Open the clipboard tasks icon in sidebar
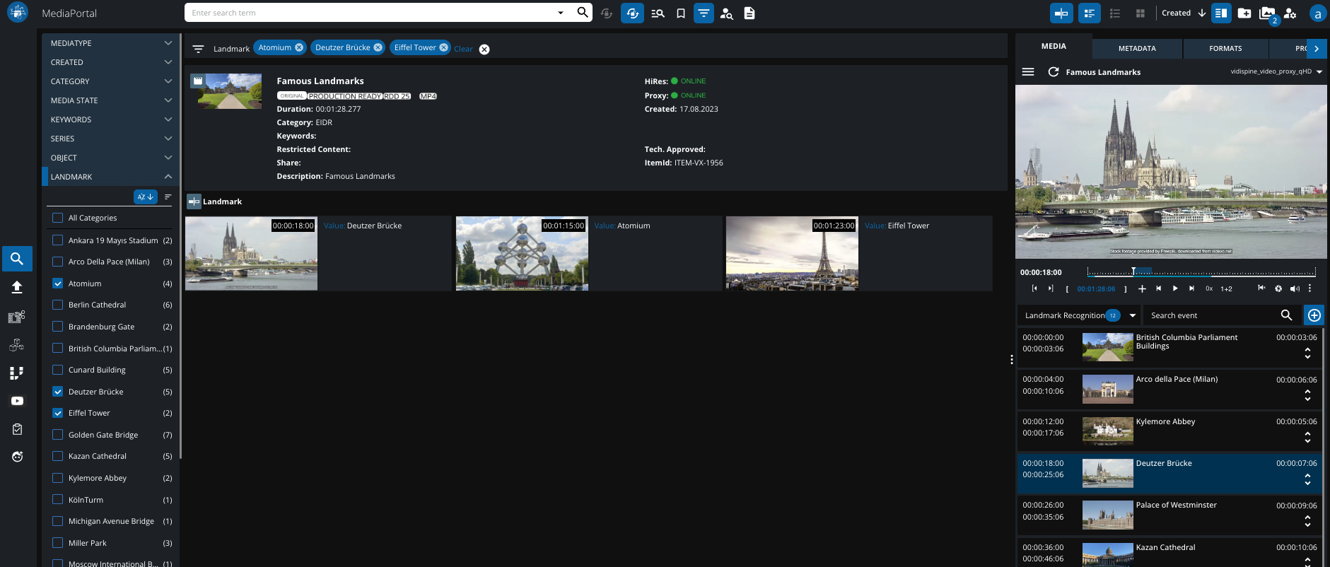The width and height of the screenshot is (1330, 567). point(17,429)
